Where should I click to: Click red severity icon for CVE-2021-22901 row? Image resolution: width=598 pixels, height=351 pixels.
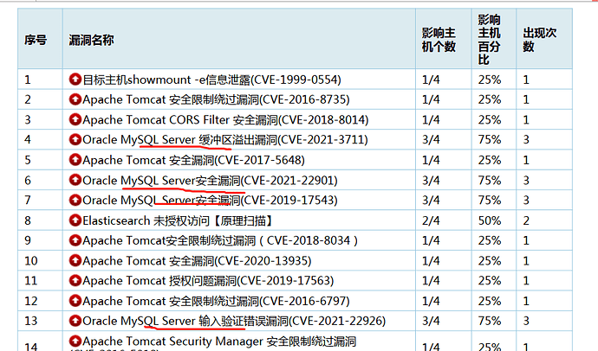(75, 180)
